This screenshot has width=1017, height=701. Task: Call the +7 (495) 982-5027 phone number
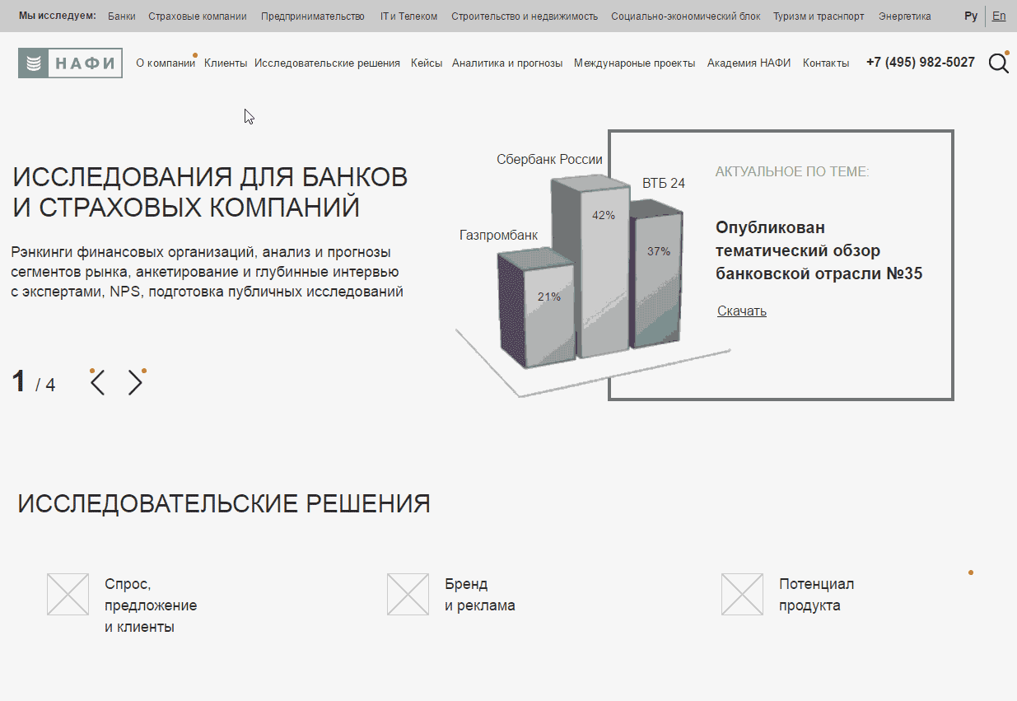(920, 63)
